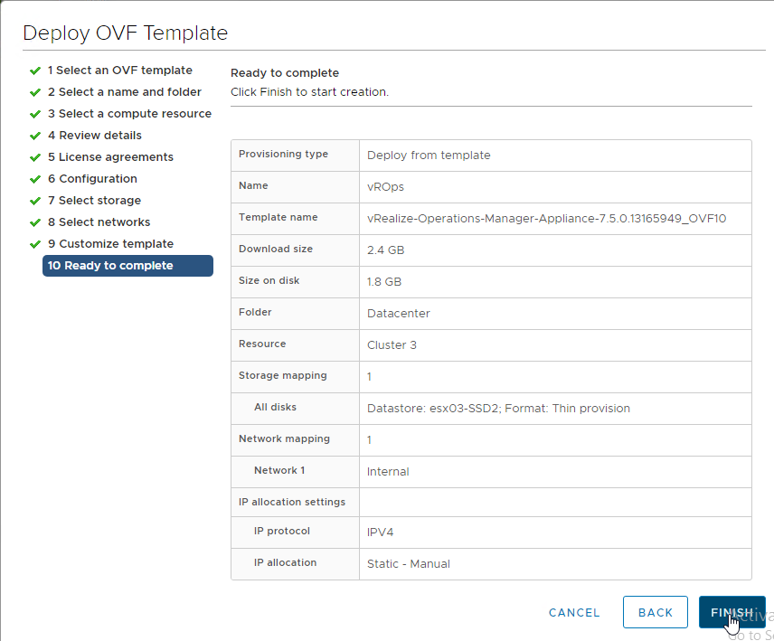Jump to step 3 Select a compute resource
774x641 pixels.
pyautogui.click(x=129, y=114)
